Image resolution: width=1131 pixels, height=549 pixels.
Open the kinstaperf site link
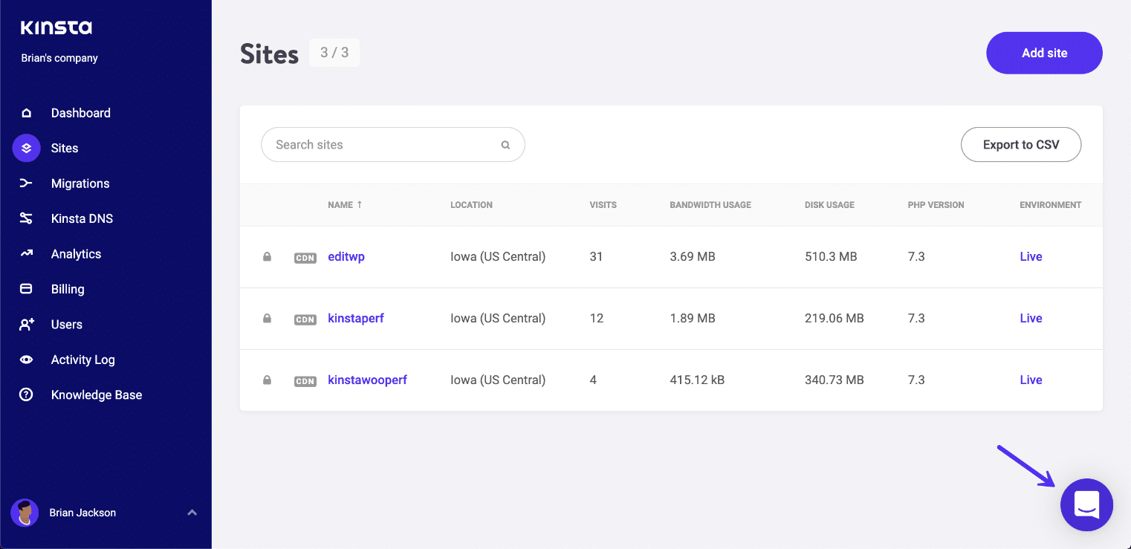(356, 319)
